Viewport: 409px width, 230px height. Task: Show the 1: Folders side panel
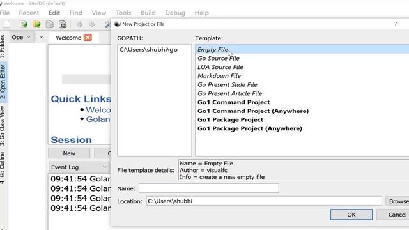[3, 47]
